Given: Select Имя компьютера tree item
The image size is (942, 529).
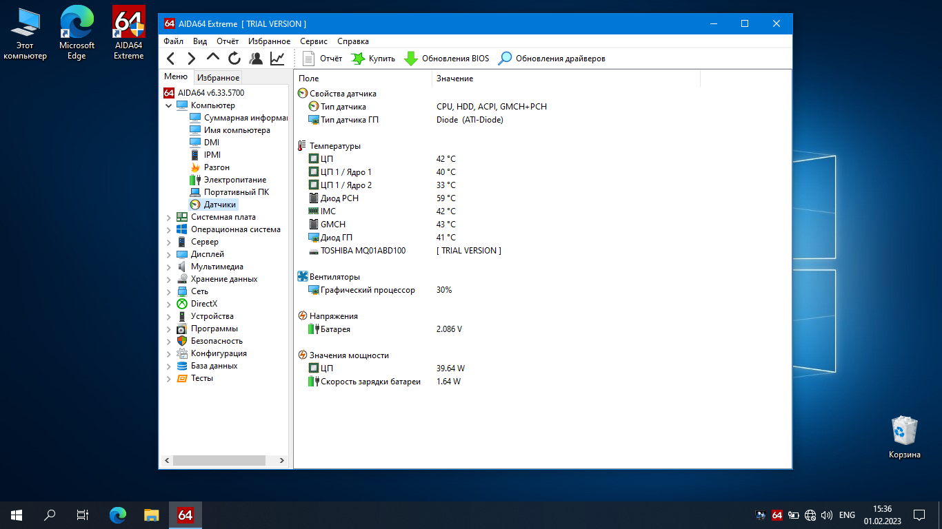Looking at the screenshot, I should click(x=230, y=130).
